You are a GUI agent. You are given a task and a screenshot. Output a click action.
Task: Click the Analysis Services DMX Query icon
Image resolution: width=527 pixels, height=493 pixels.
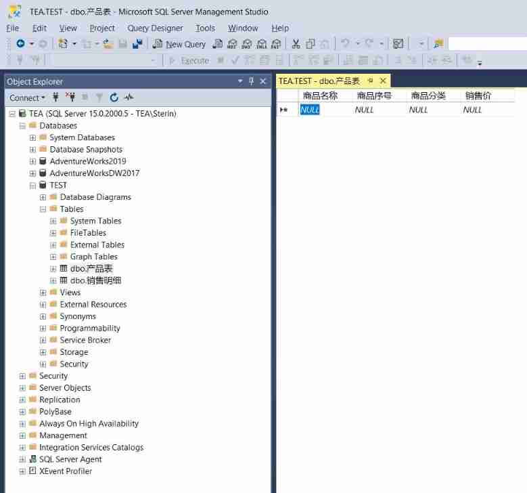point(247,44)
